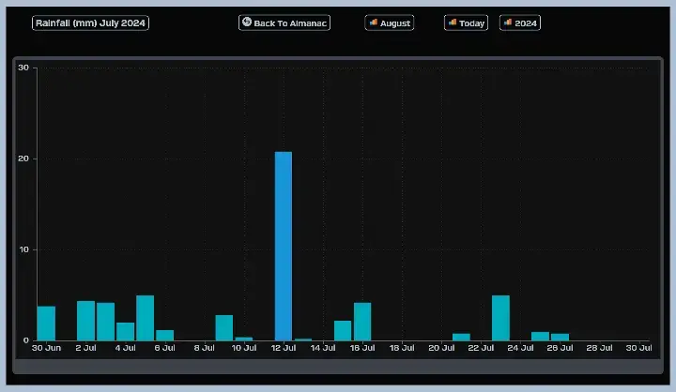Select the tallest rainfall bar at 12 Jul
676x392 pixels.
point(283,246)
